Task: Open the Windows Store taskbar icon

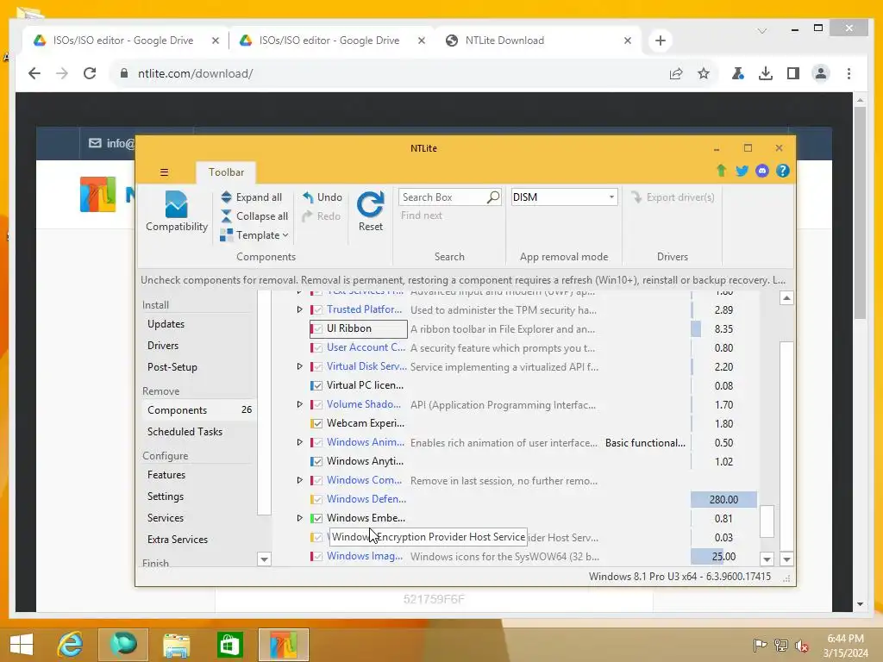Action: [x=229, y=645]
